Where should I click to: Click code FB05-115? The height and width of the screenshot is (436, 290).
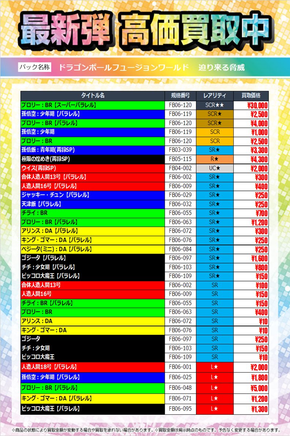pyautogui.click(x=181, y=159)
